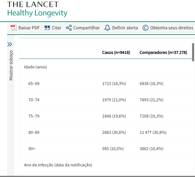Select the Idade (anos) row heading

pyautogui.click(x=36, y=67)
